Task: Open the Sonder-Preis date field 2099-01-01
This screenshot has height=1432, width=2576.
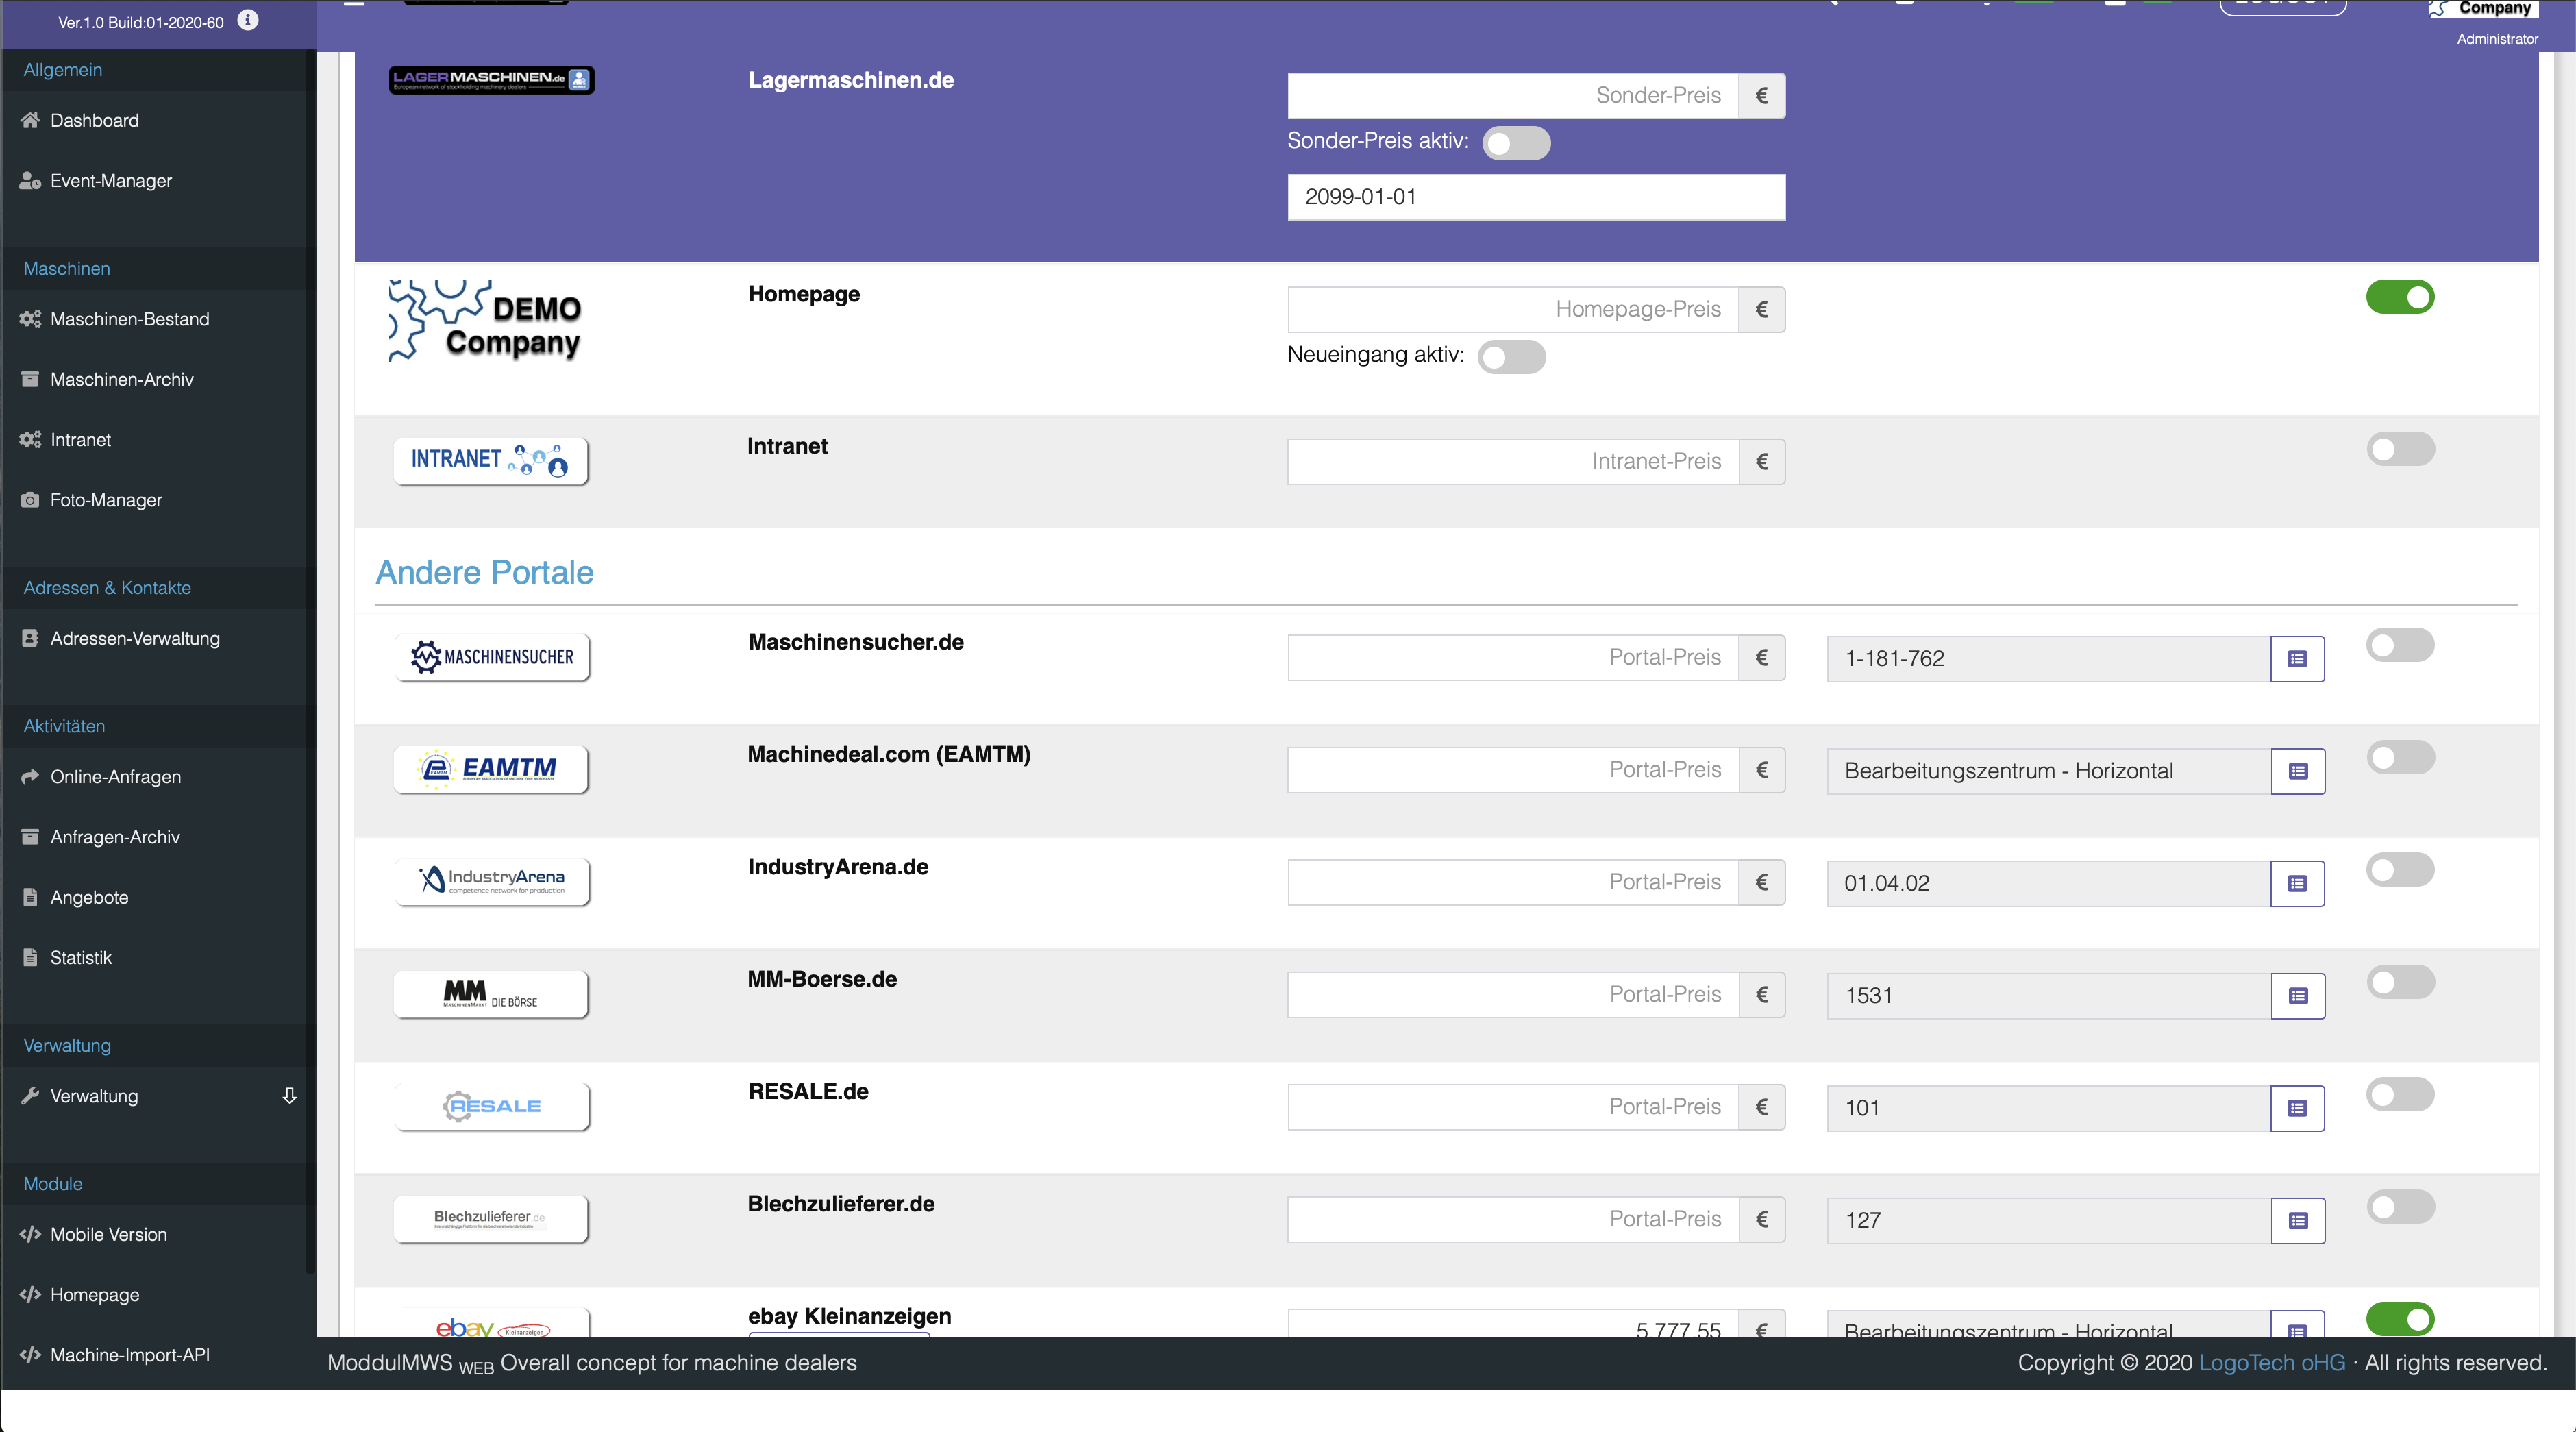Action: (1535, 197)
